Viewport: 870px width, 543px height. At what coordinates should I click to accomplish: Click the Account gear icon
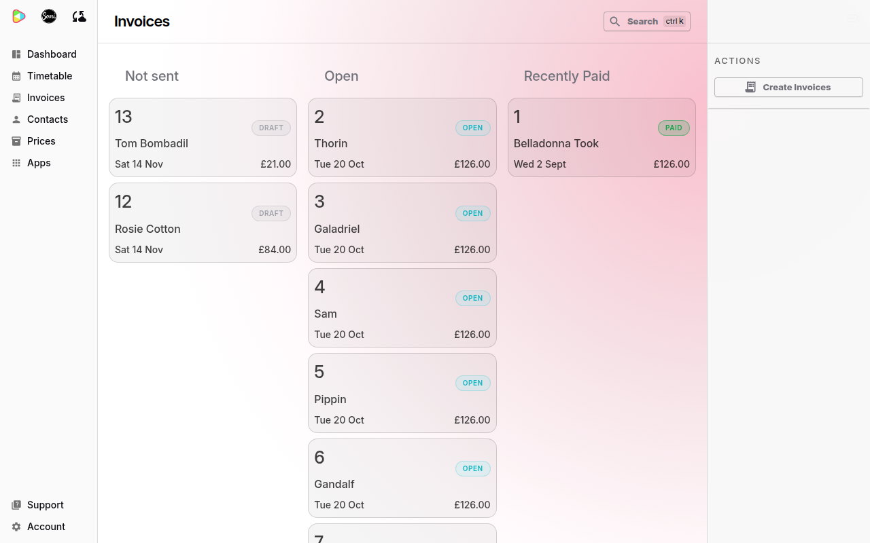point(16,527)
